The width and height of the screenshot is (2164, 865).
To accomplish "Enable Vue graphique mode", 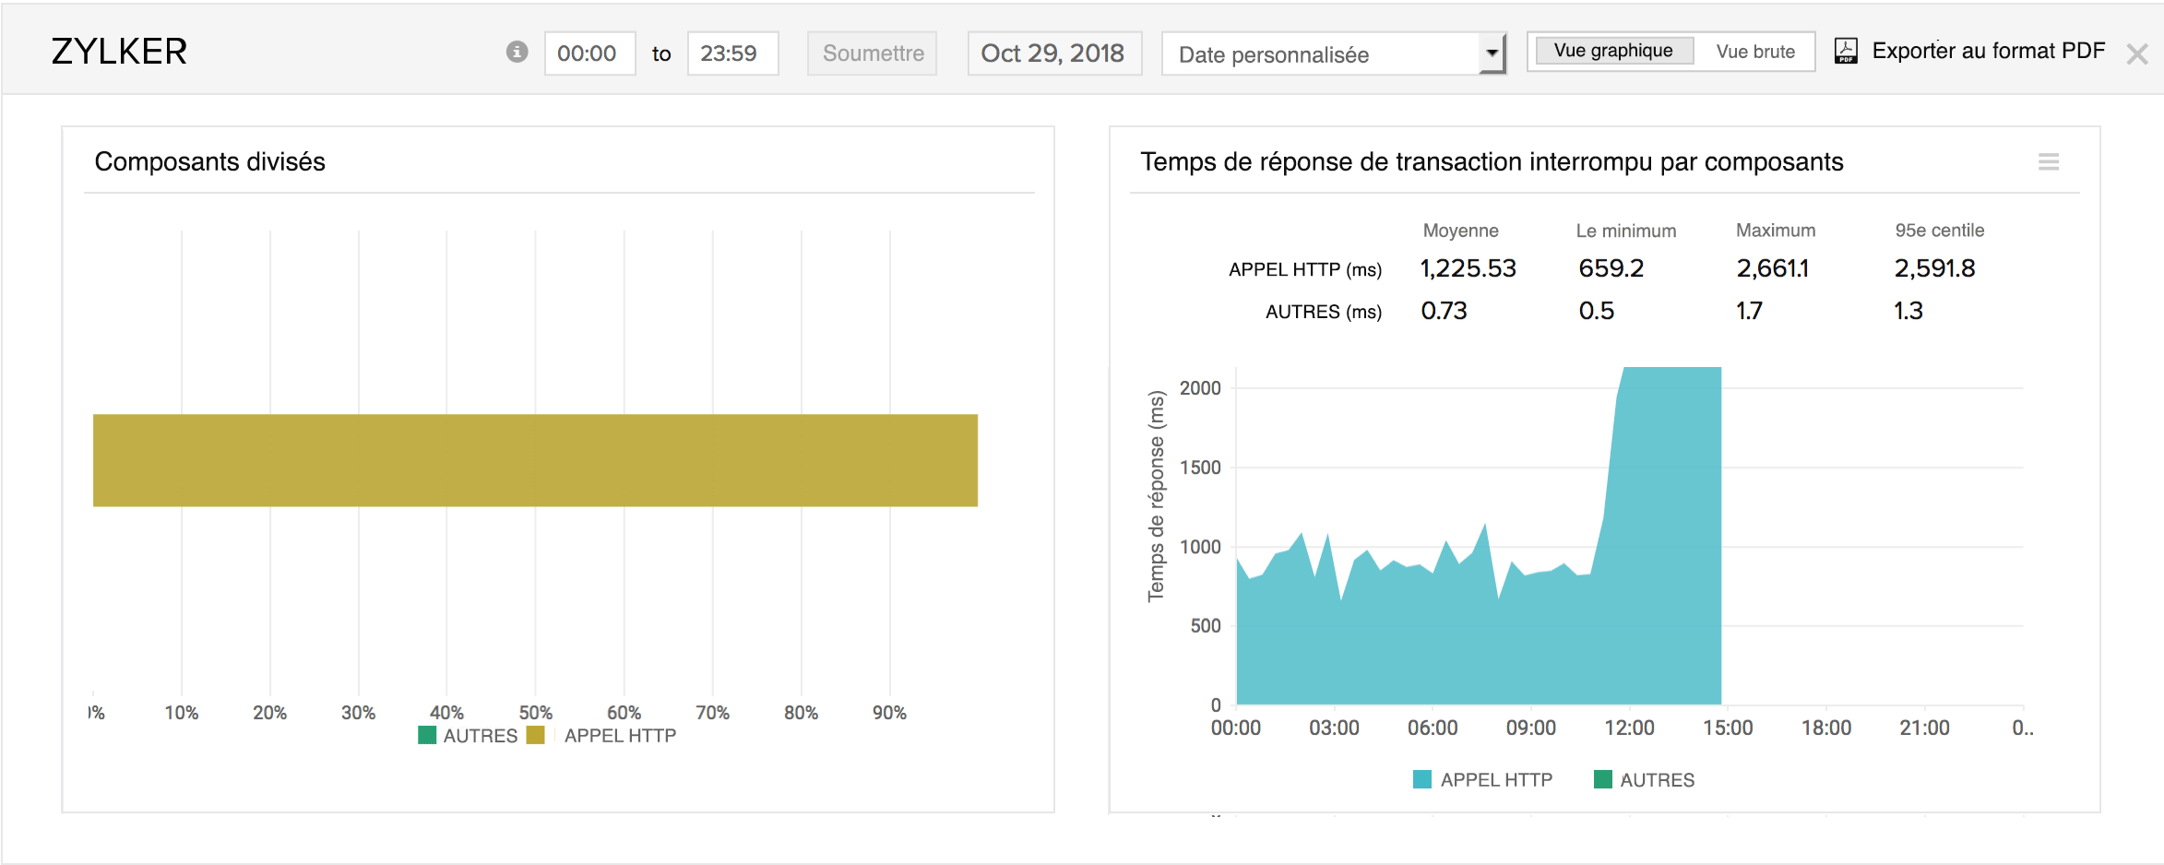I will pos(1611,50).
